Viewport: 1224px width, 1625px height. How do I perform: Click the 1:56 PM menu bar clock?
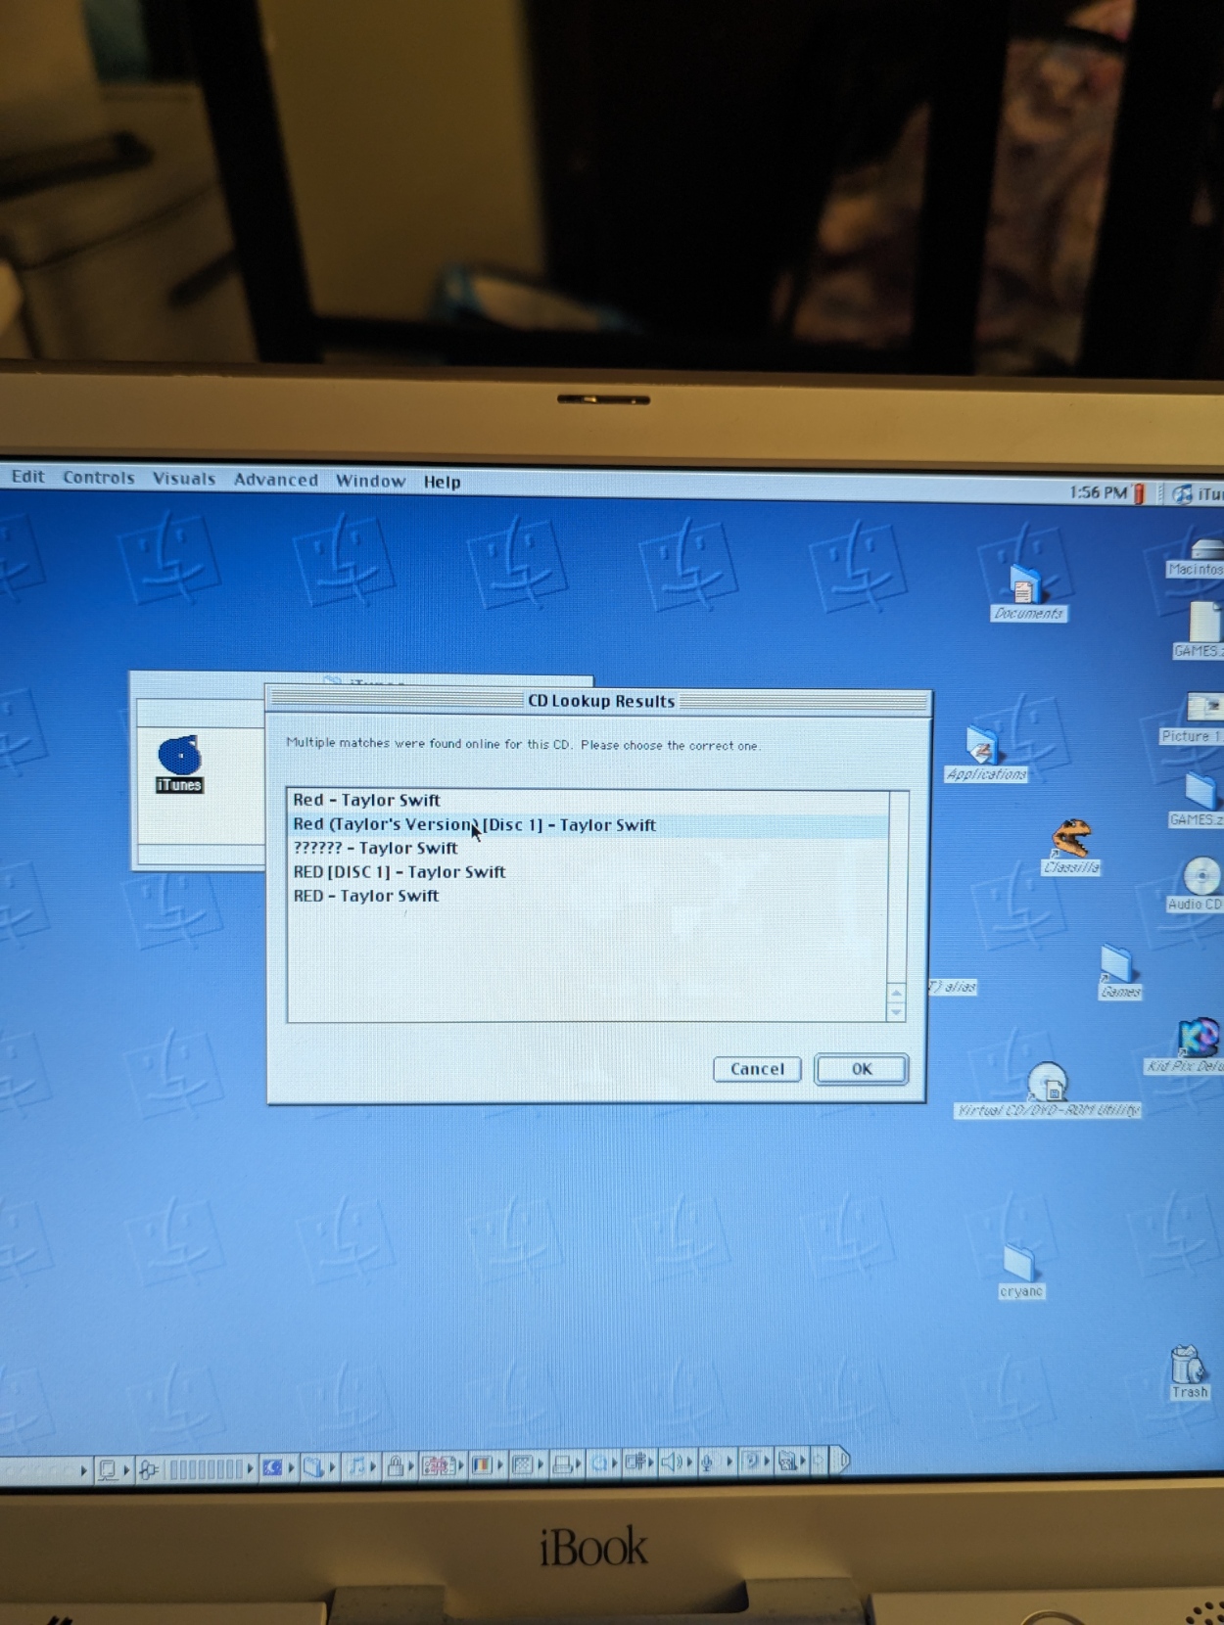[x=1098, y=492]
